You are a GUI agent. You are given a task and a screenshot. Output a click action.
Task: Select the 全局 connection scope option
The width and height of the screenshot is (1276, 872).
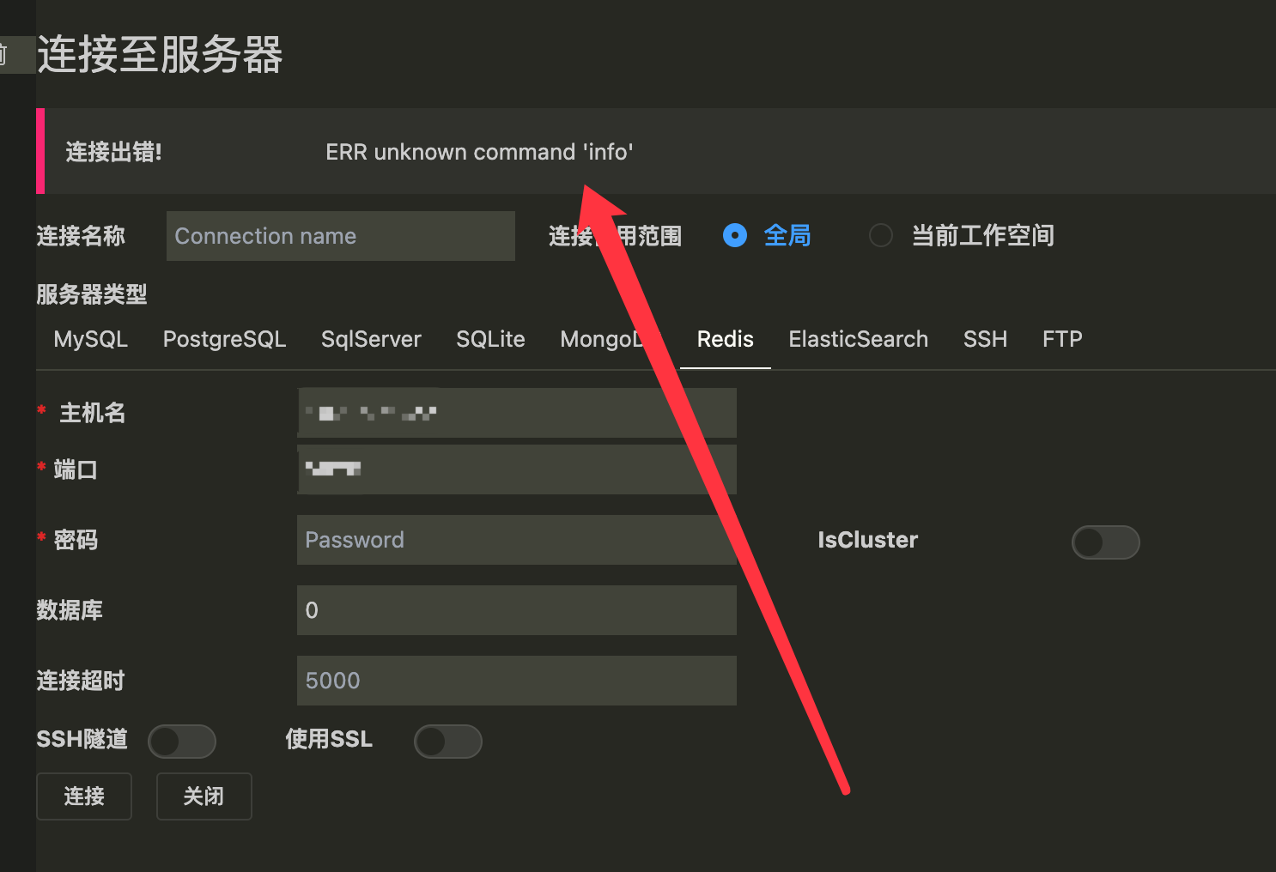735,235
